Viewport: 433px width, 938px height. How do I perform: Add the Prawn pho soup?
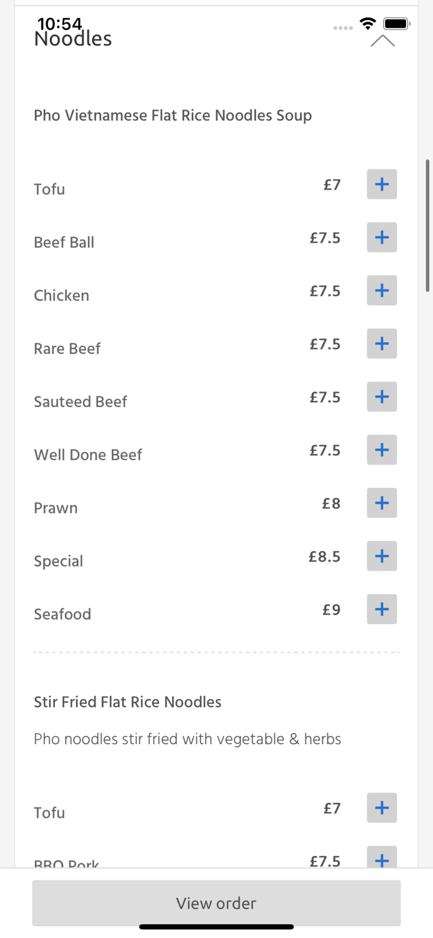tap(381, 503)
